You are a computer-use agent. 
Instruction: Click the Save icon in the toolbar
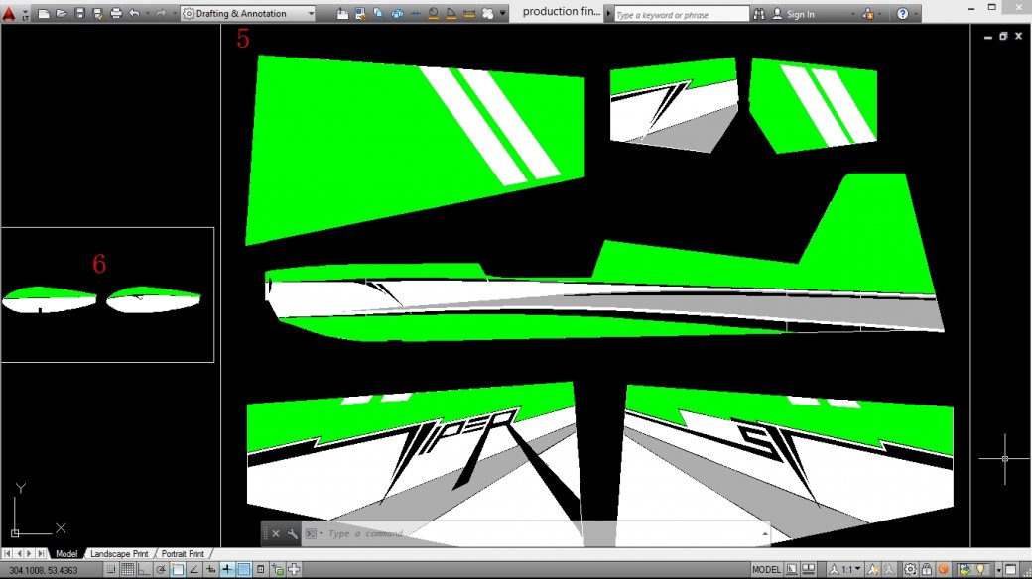pos(80,14)
